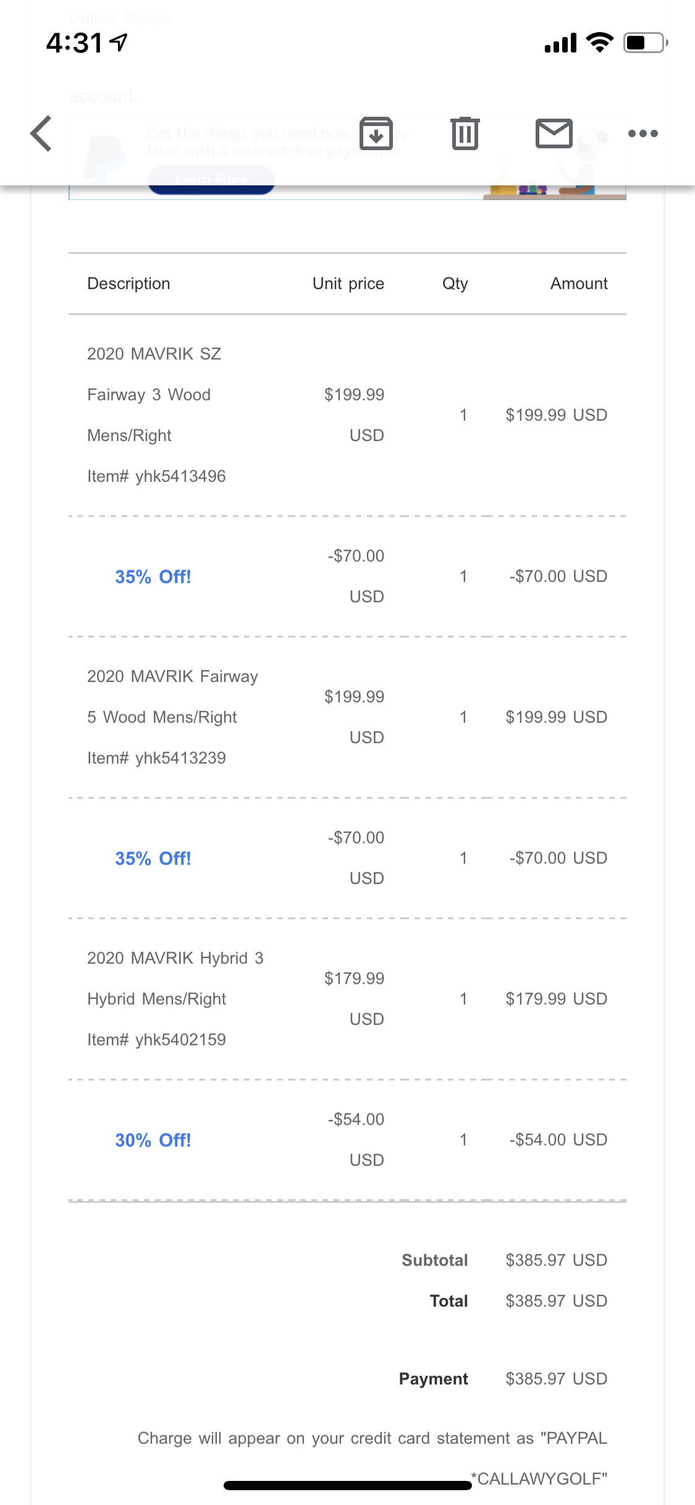Open the second 35% Off! link
Viewport: 695px width, 1505px height.
click(x=153, y=859)
